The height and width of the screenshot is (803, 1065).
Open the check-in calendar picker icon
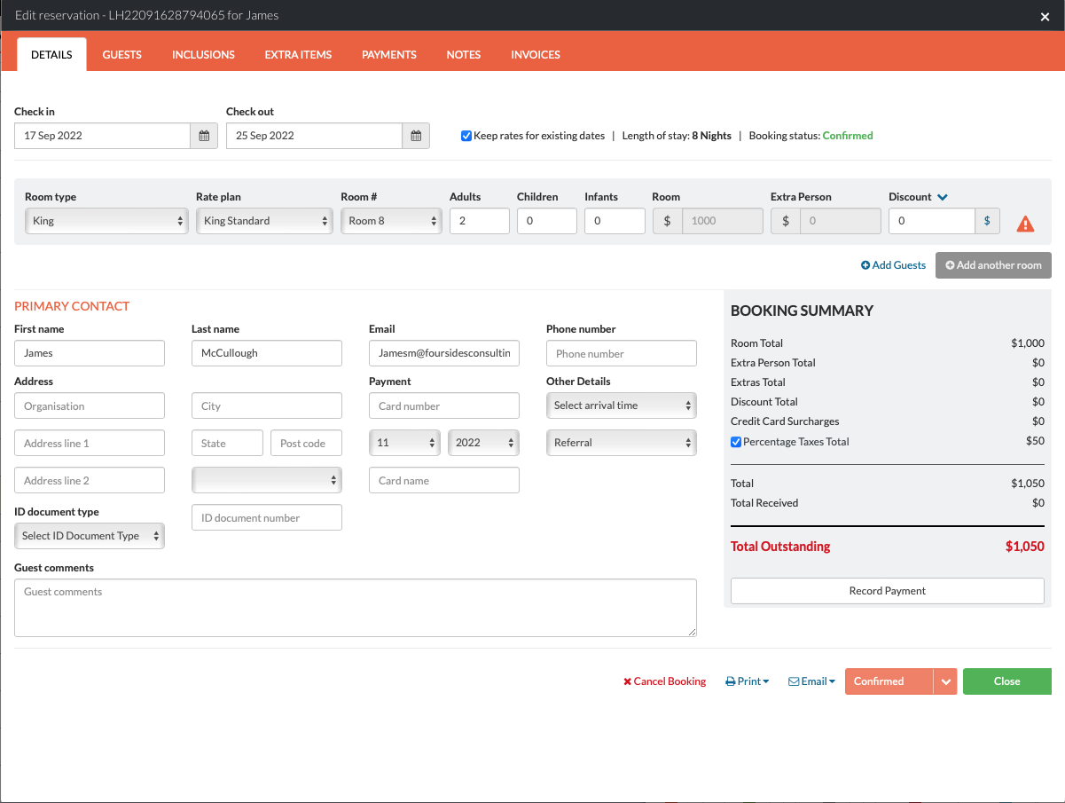(204, 136)
